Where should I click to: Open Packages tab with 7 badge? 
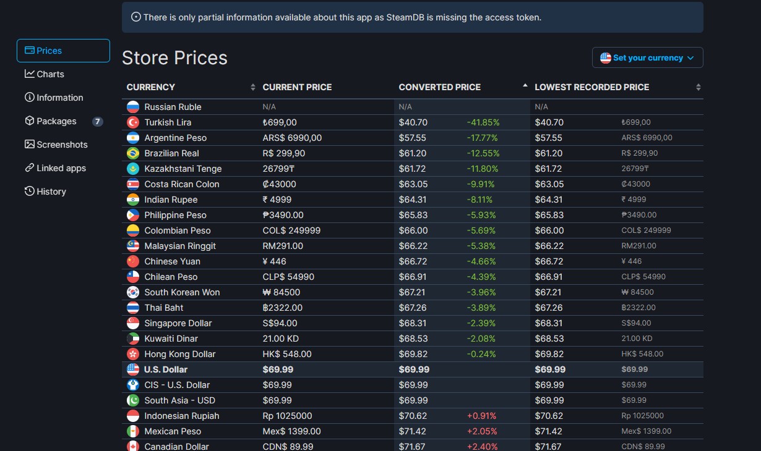(56, 121)
